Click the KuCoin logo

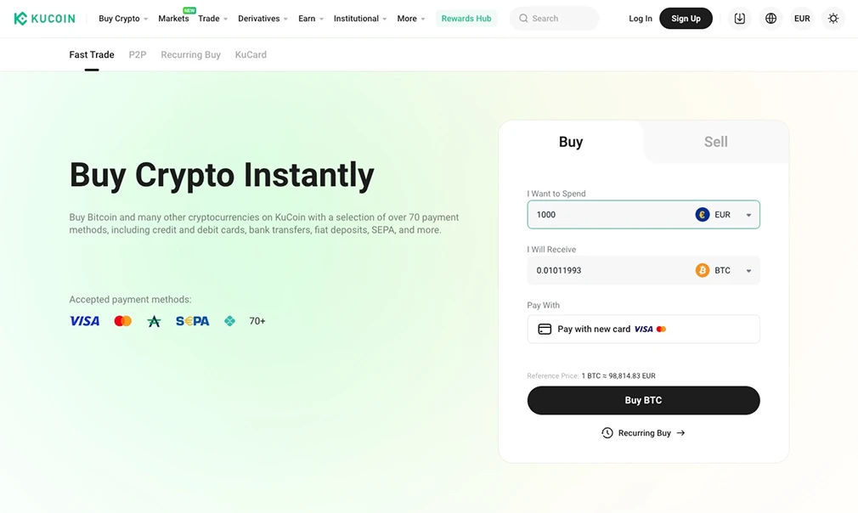click(x=45, y=17)
